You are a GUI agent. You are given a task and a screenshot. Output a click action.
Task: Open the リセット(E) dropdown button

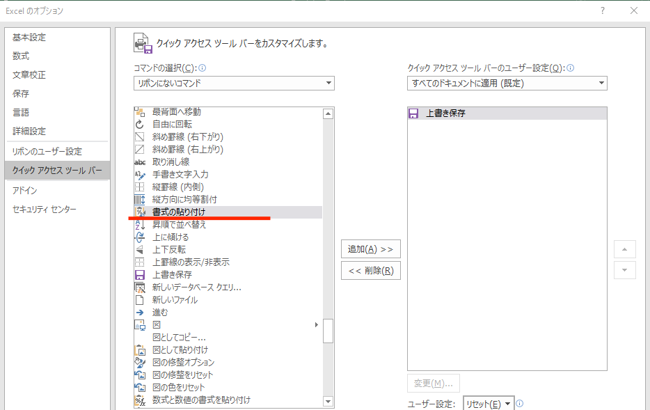pyautogui.click(x=489, y=404)
